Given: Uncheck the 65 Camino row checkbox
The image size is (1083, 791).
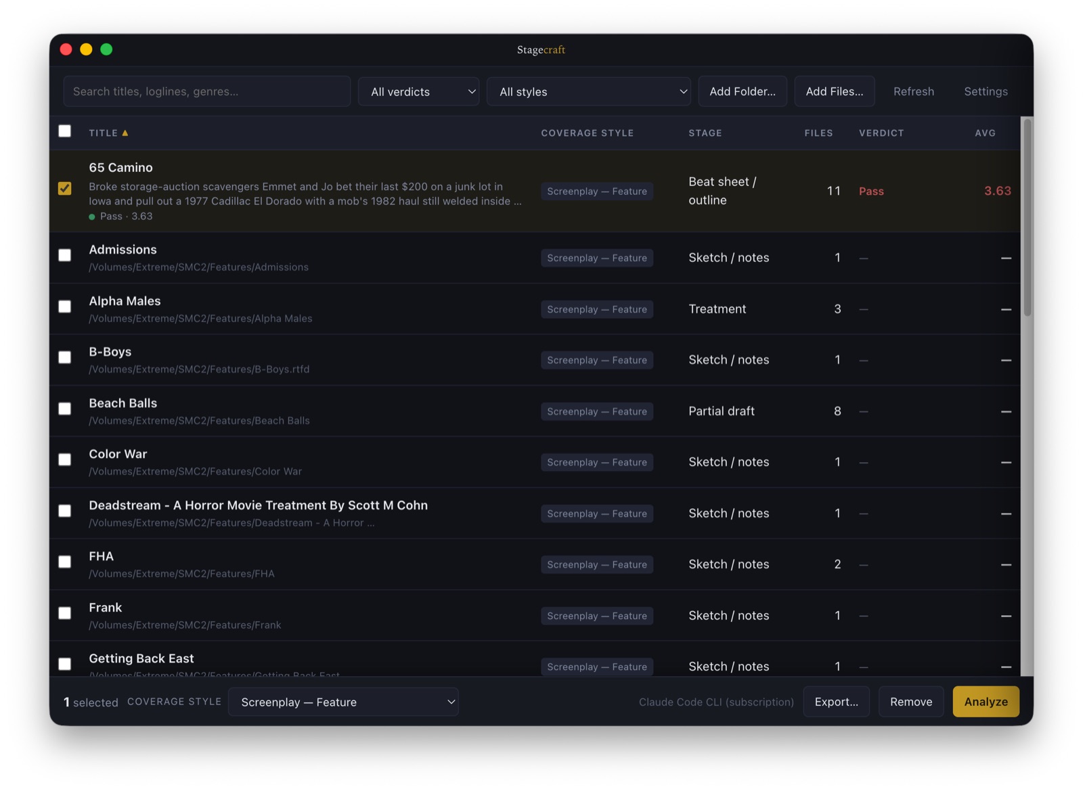Looking at the screenshot, I should coord(65,188).
